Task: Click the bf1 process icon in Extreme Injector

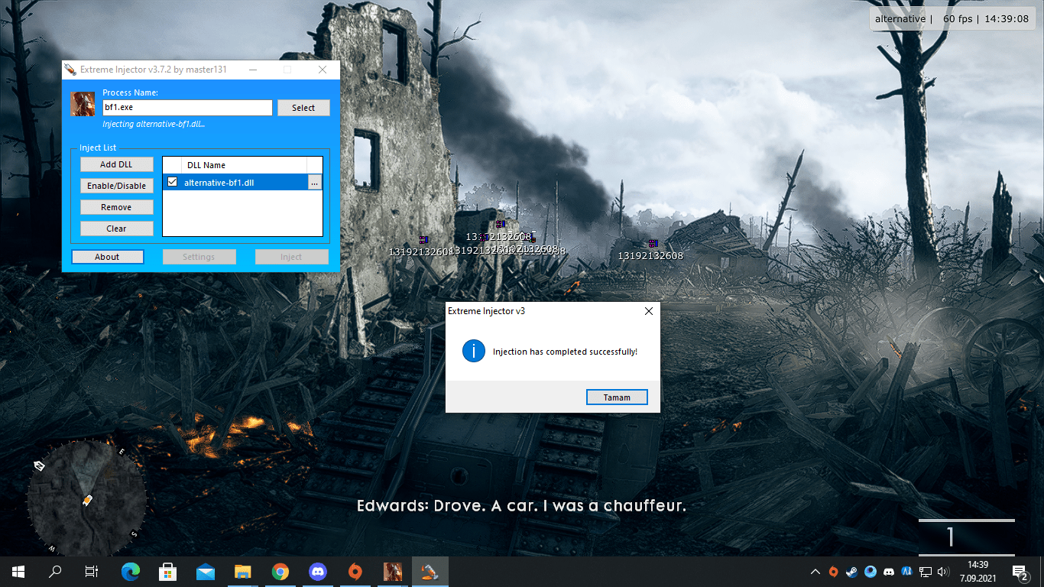Action: 83,103
